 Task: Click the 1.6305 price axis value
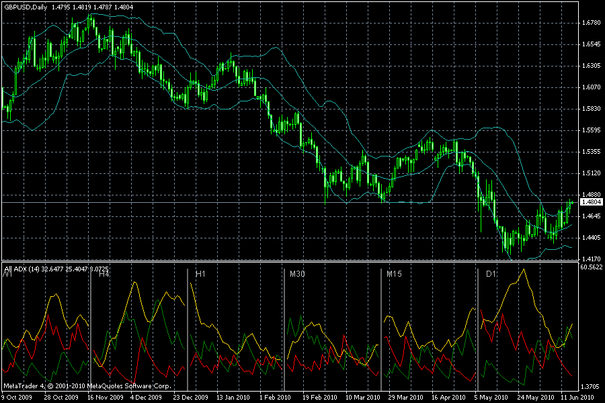click(x=592, y=66)
